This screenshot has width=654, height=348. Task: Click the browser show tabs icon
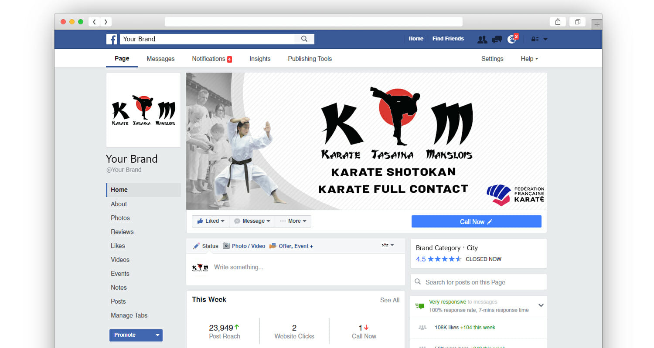(x=577, y=22)
